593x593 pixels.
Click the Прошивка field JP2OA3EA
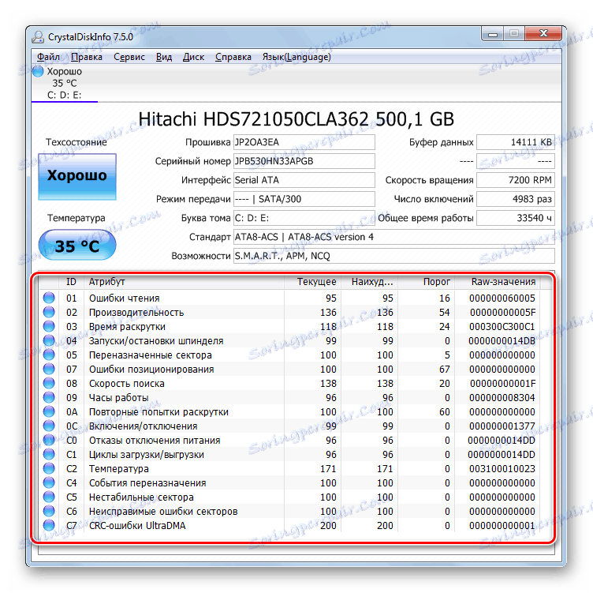click(x=304, y=142)
